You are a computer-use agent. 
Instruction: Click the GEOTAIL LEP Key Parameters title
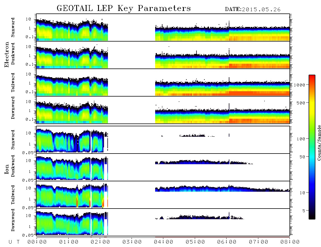coord(124,9)
